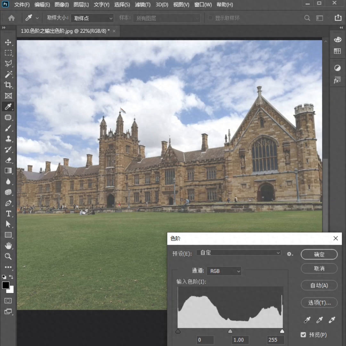Click the Auto (自动) button
This screenshot has height=346, width=346.
(x=319, y=285)
